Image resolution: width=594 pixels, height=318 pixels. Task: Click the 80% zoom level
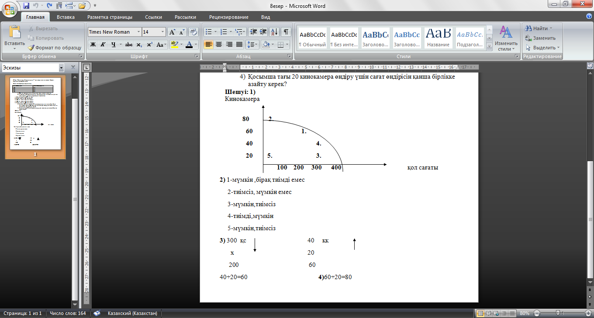(525, 313)
